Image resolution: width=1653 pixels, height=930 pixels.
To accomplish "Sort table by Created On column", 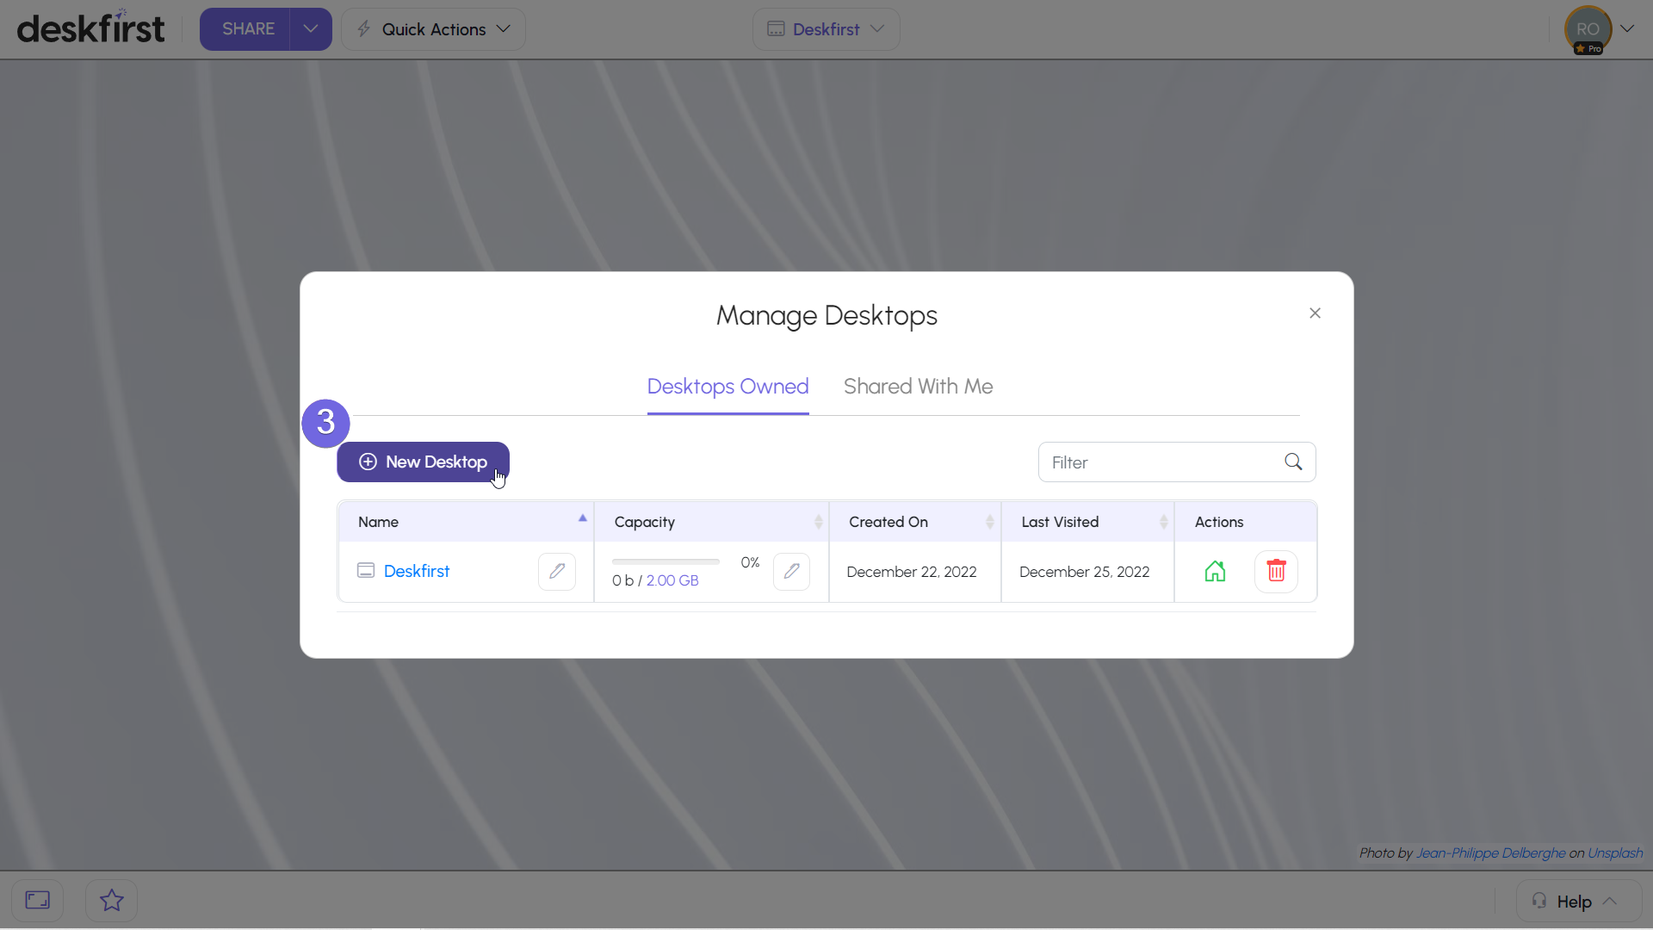I will click(x=914, y=522).
